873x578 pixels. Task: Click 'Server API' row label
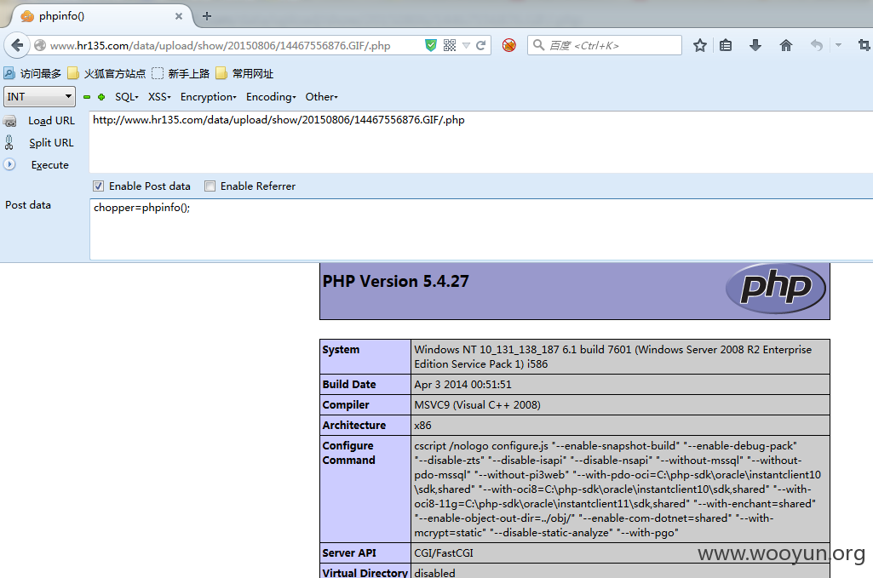point(349,553)
